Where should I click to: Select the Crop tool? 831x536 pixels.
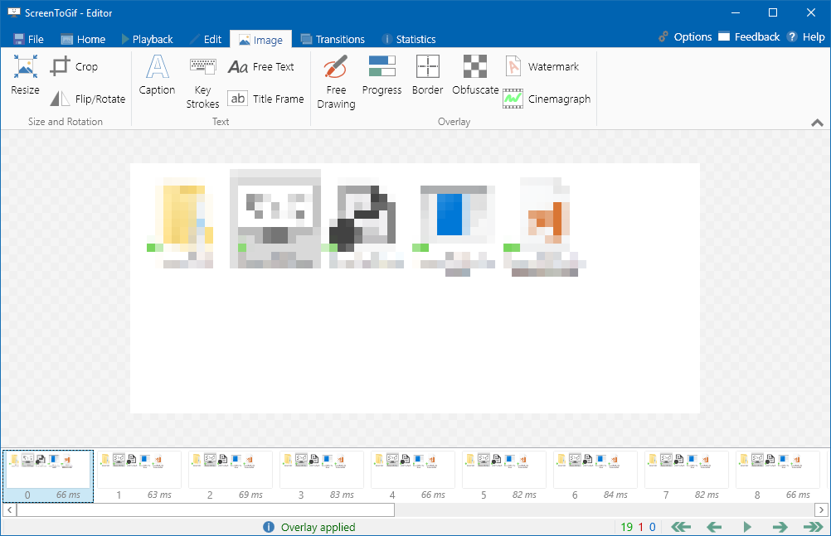(74, 67)
